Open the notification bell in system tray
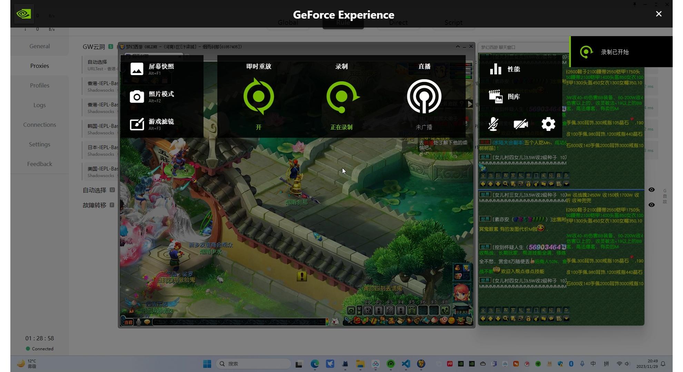This screenshot has width=683, height=372. click(x=663, y=364)
